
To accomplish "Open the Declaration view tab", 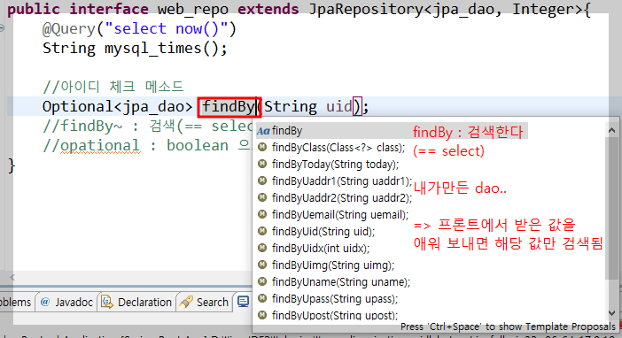I will pos(136,303).
